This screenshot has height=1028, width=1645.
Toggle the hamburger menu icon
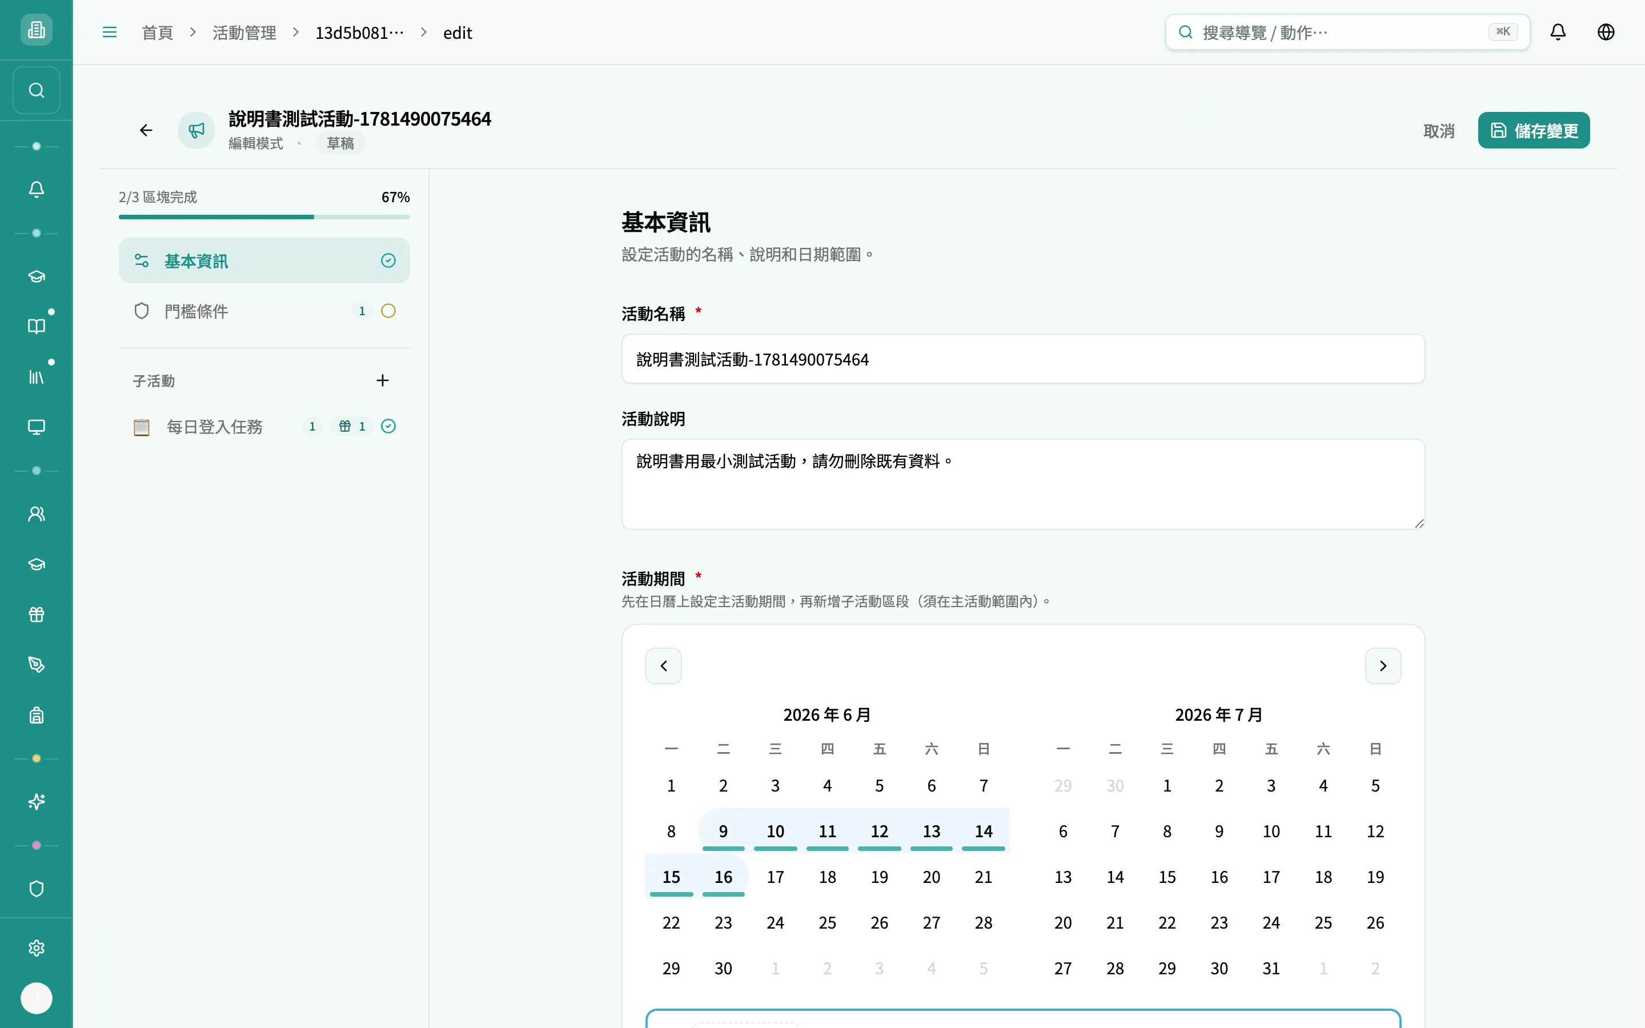click(x=110, y=32)
